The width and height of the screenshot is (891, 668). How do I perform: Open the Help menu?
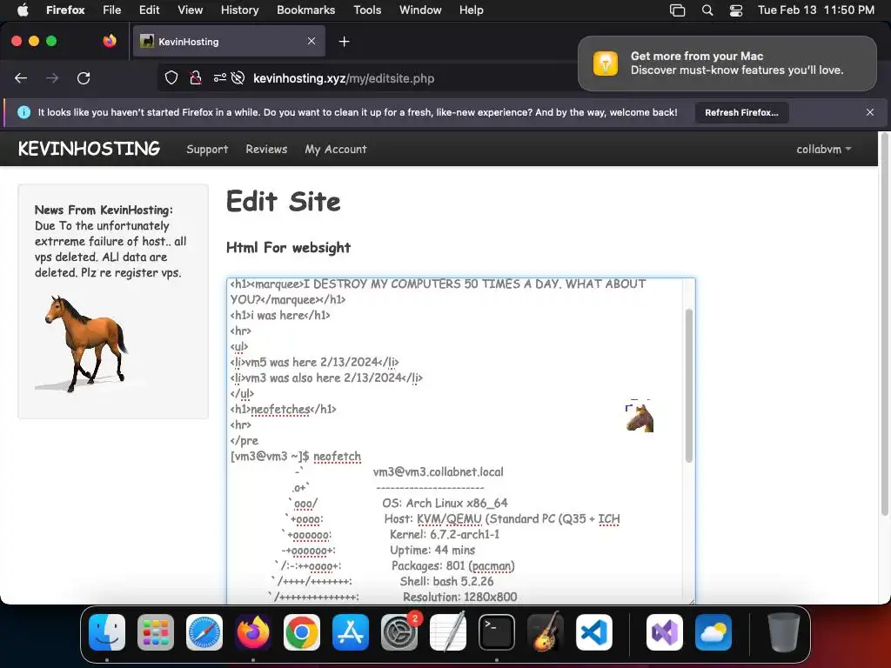coord(471,10)
